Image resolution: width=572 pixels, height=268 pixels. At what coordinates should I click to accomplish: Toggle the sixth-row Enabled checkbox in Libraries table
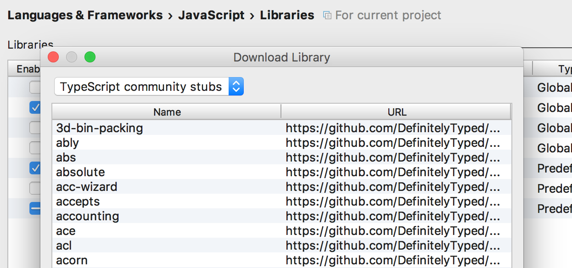[35, 188]
